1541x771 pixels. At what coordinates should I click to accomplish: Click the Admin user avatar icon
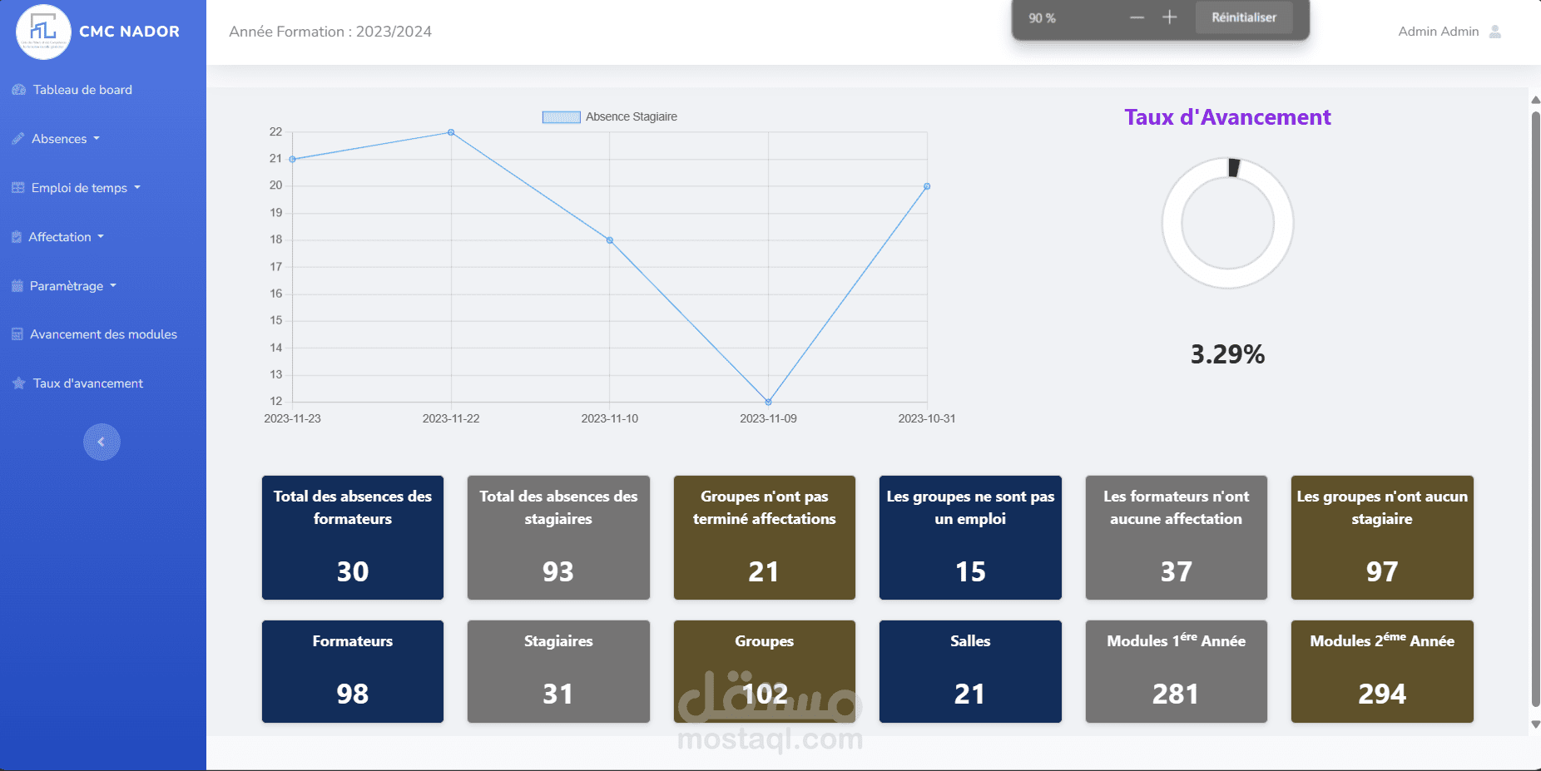click(1495, 32)
